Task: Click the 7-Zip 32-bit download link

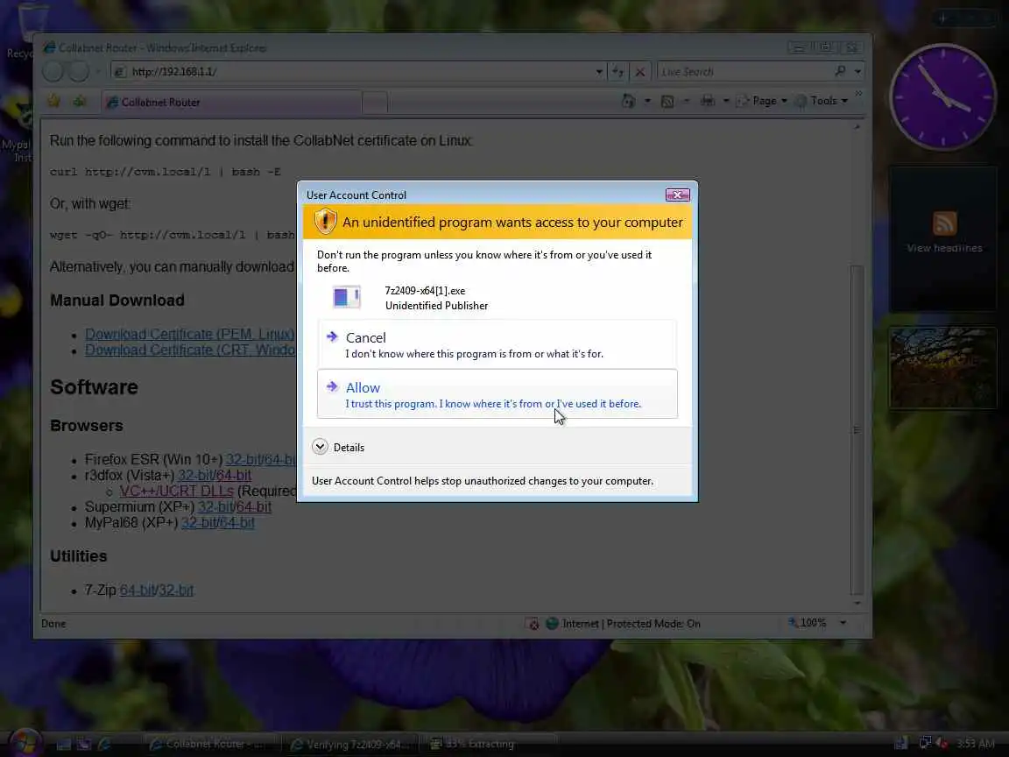Action: tap(176, 590)
